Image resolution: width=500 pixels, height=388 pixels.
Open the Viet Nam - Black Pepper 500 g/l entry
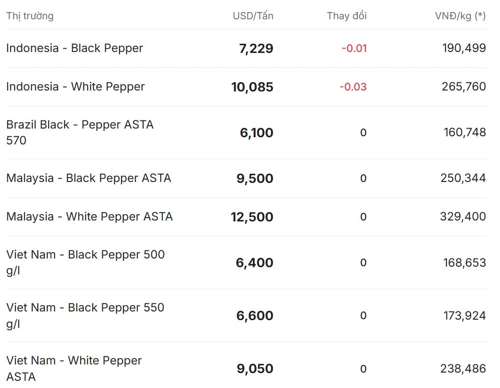tap(85, 262)
